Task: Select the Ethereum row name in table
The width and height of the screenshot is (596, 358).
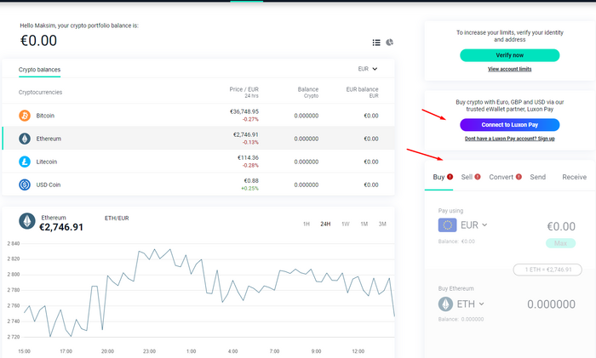Action: 49,139
